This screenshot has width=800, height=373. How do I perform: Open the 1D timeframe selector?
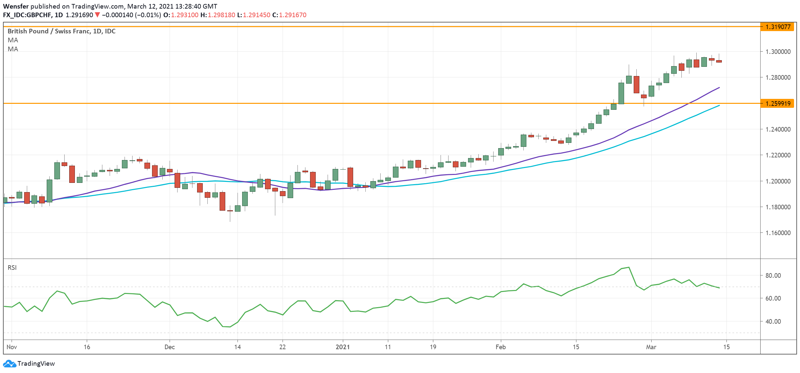coord(59,15)
